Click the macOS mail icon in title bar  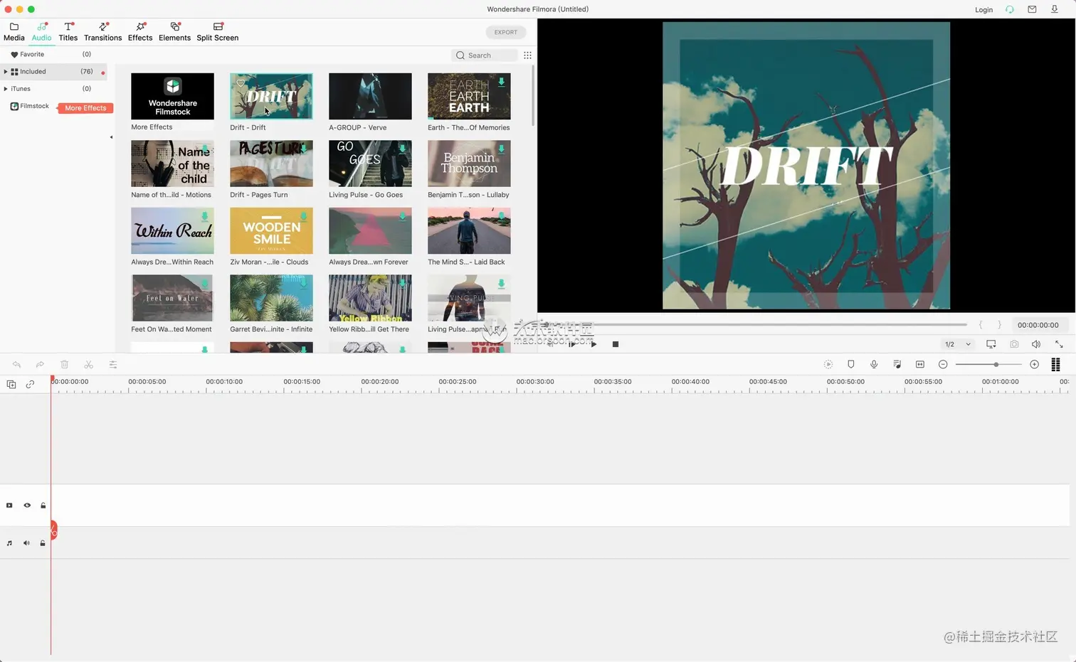[1032, 9]
